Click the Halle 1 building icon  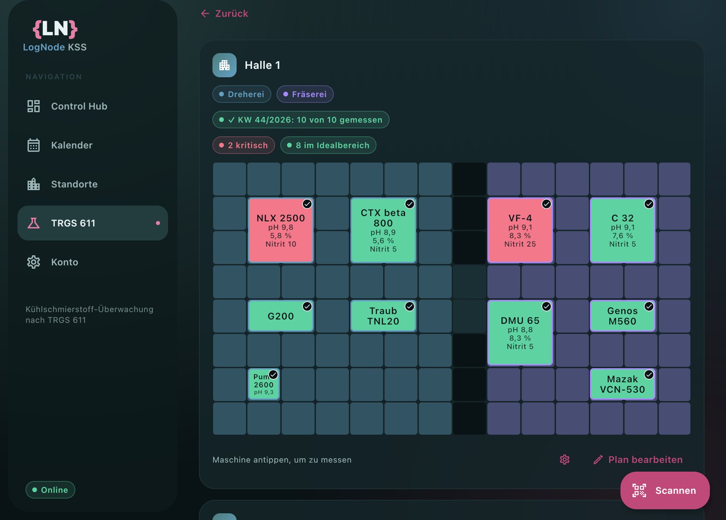coord(225,65)
